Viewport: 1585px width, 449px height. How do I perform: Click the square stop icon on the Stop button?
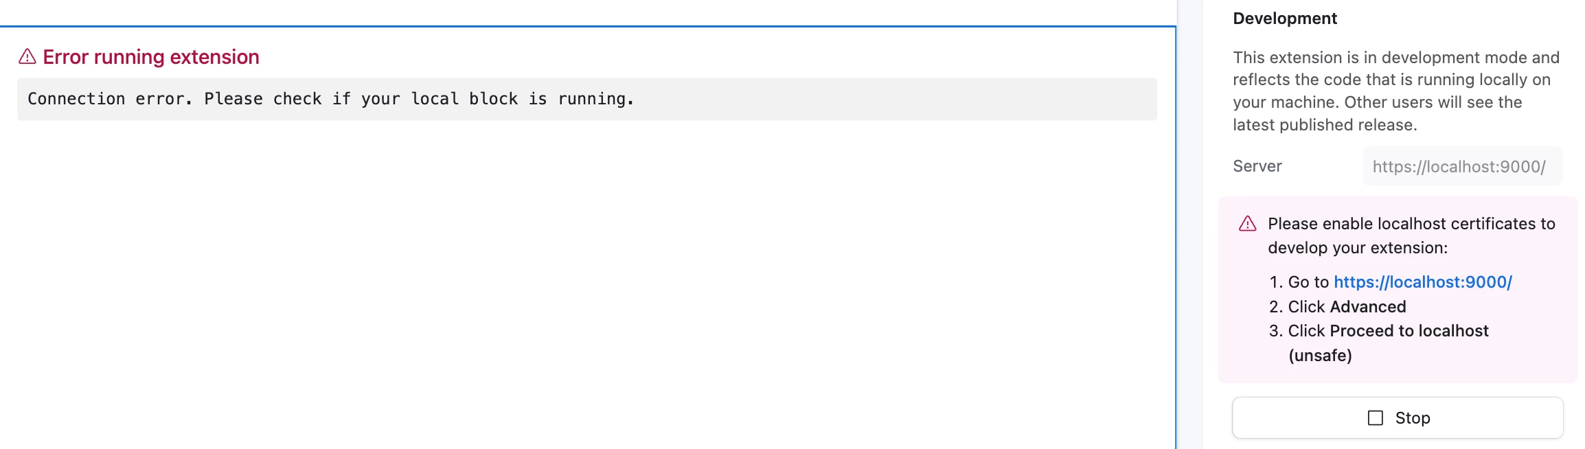[x=1375, y=417]
